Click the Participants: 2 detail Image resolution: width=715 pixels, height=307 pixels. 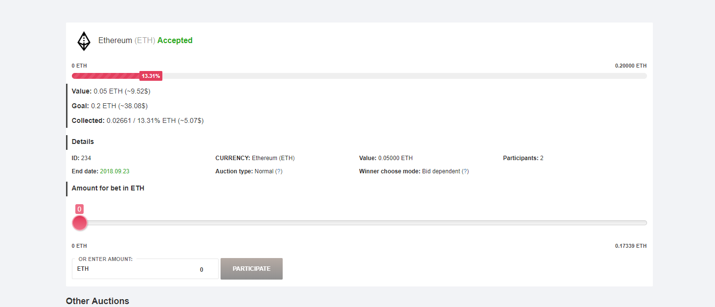523,158
